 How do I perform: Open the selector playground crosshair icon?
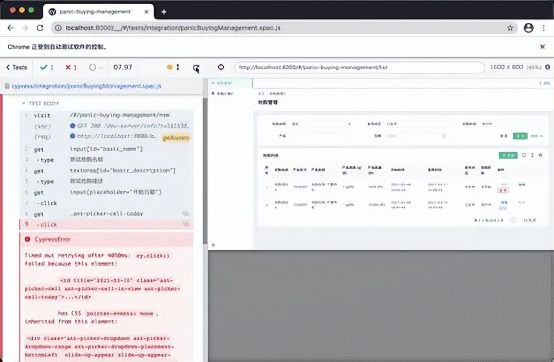[x=220, y=67]
